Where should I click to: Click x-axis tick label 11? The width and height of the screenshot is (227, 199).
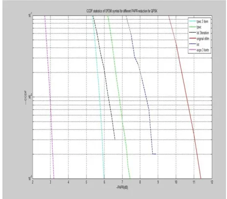tap(194, 182)
